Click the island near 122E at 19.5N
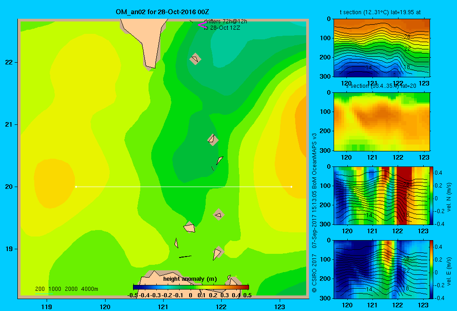The width and height of the screenshot is (457, 311). click(218, 214)
